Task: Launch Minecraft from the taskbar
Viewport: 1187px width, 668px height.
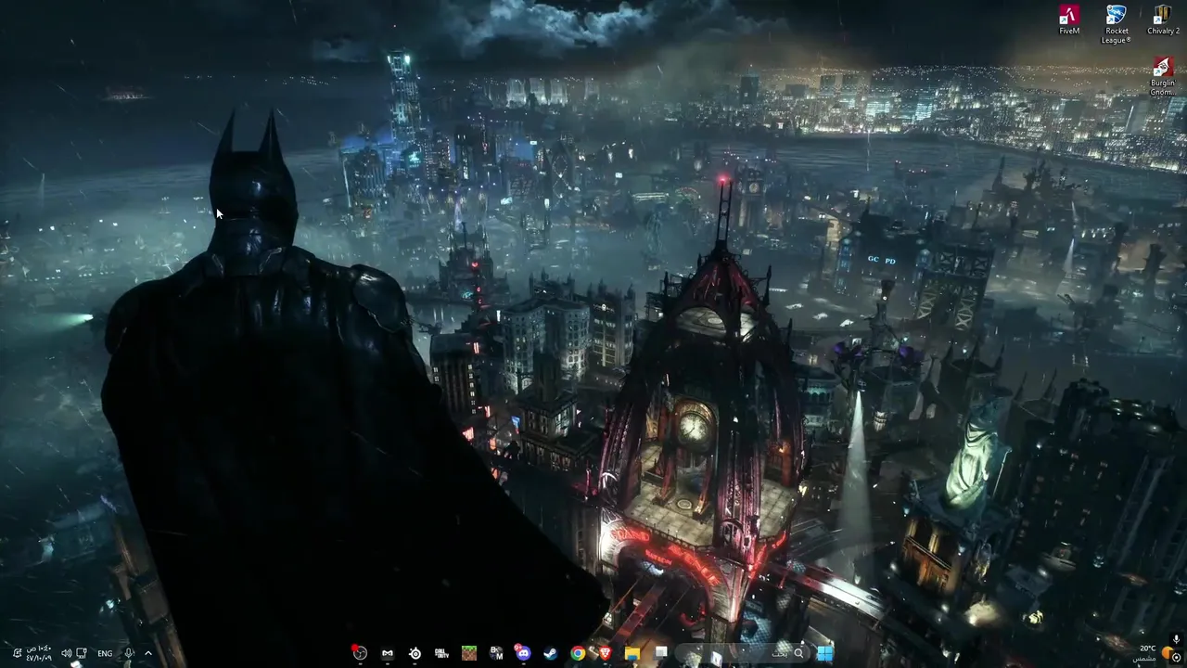Action: [469, 653]
